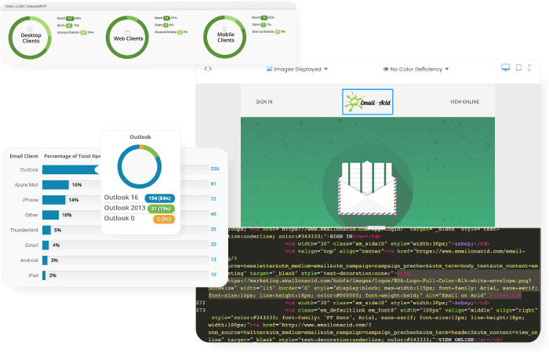The width and height of the screenshot is (549, 353).
Task: Click the highlighted img tag code line
Action: [373, 284]
